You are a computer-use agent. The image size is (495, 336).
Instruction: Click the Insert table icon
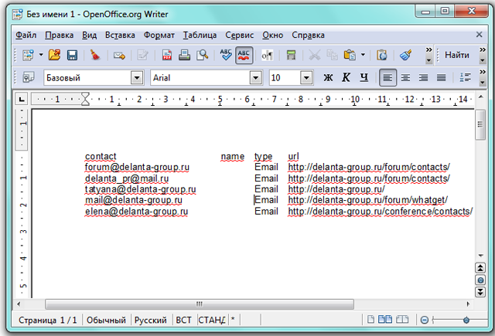coord(291,55)
